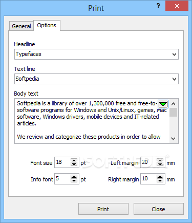Image resolution: width=192 pixels, height=223 pixels.
Task: Click the question mark help button
Action: pyautogui.click(x=158, y=6)
